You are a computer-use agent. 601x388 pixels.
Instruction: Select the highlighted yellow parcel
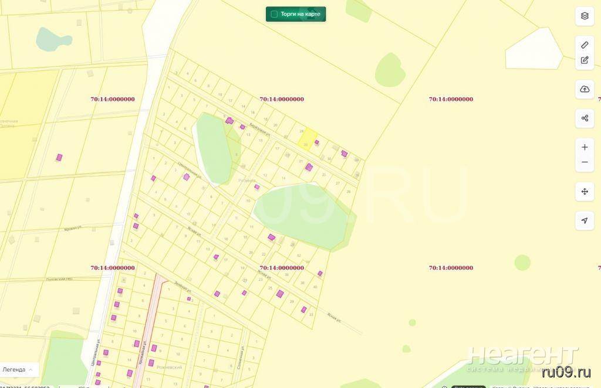[x=307, y=138]
